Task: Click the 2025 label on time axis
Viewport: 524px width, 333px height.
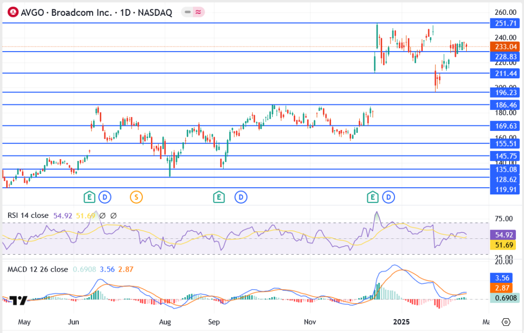Action: point(401,322)
